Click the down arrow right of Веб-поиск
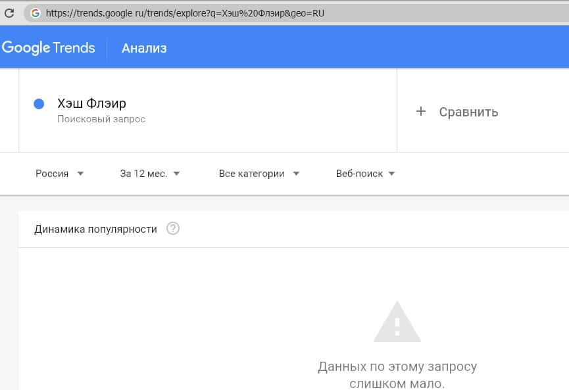 391,174
